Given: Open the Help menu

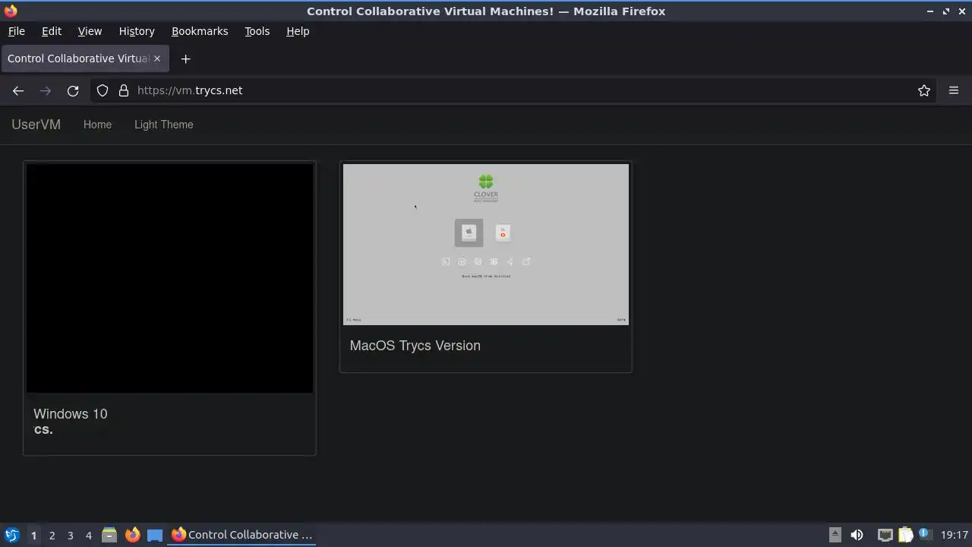Looking at the screenshot, I should [x=298, y=31].
